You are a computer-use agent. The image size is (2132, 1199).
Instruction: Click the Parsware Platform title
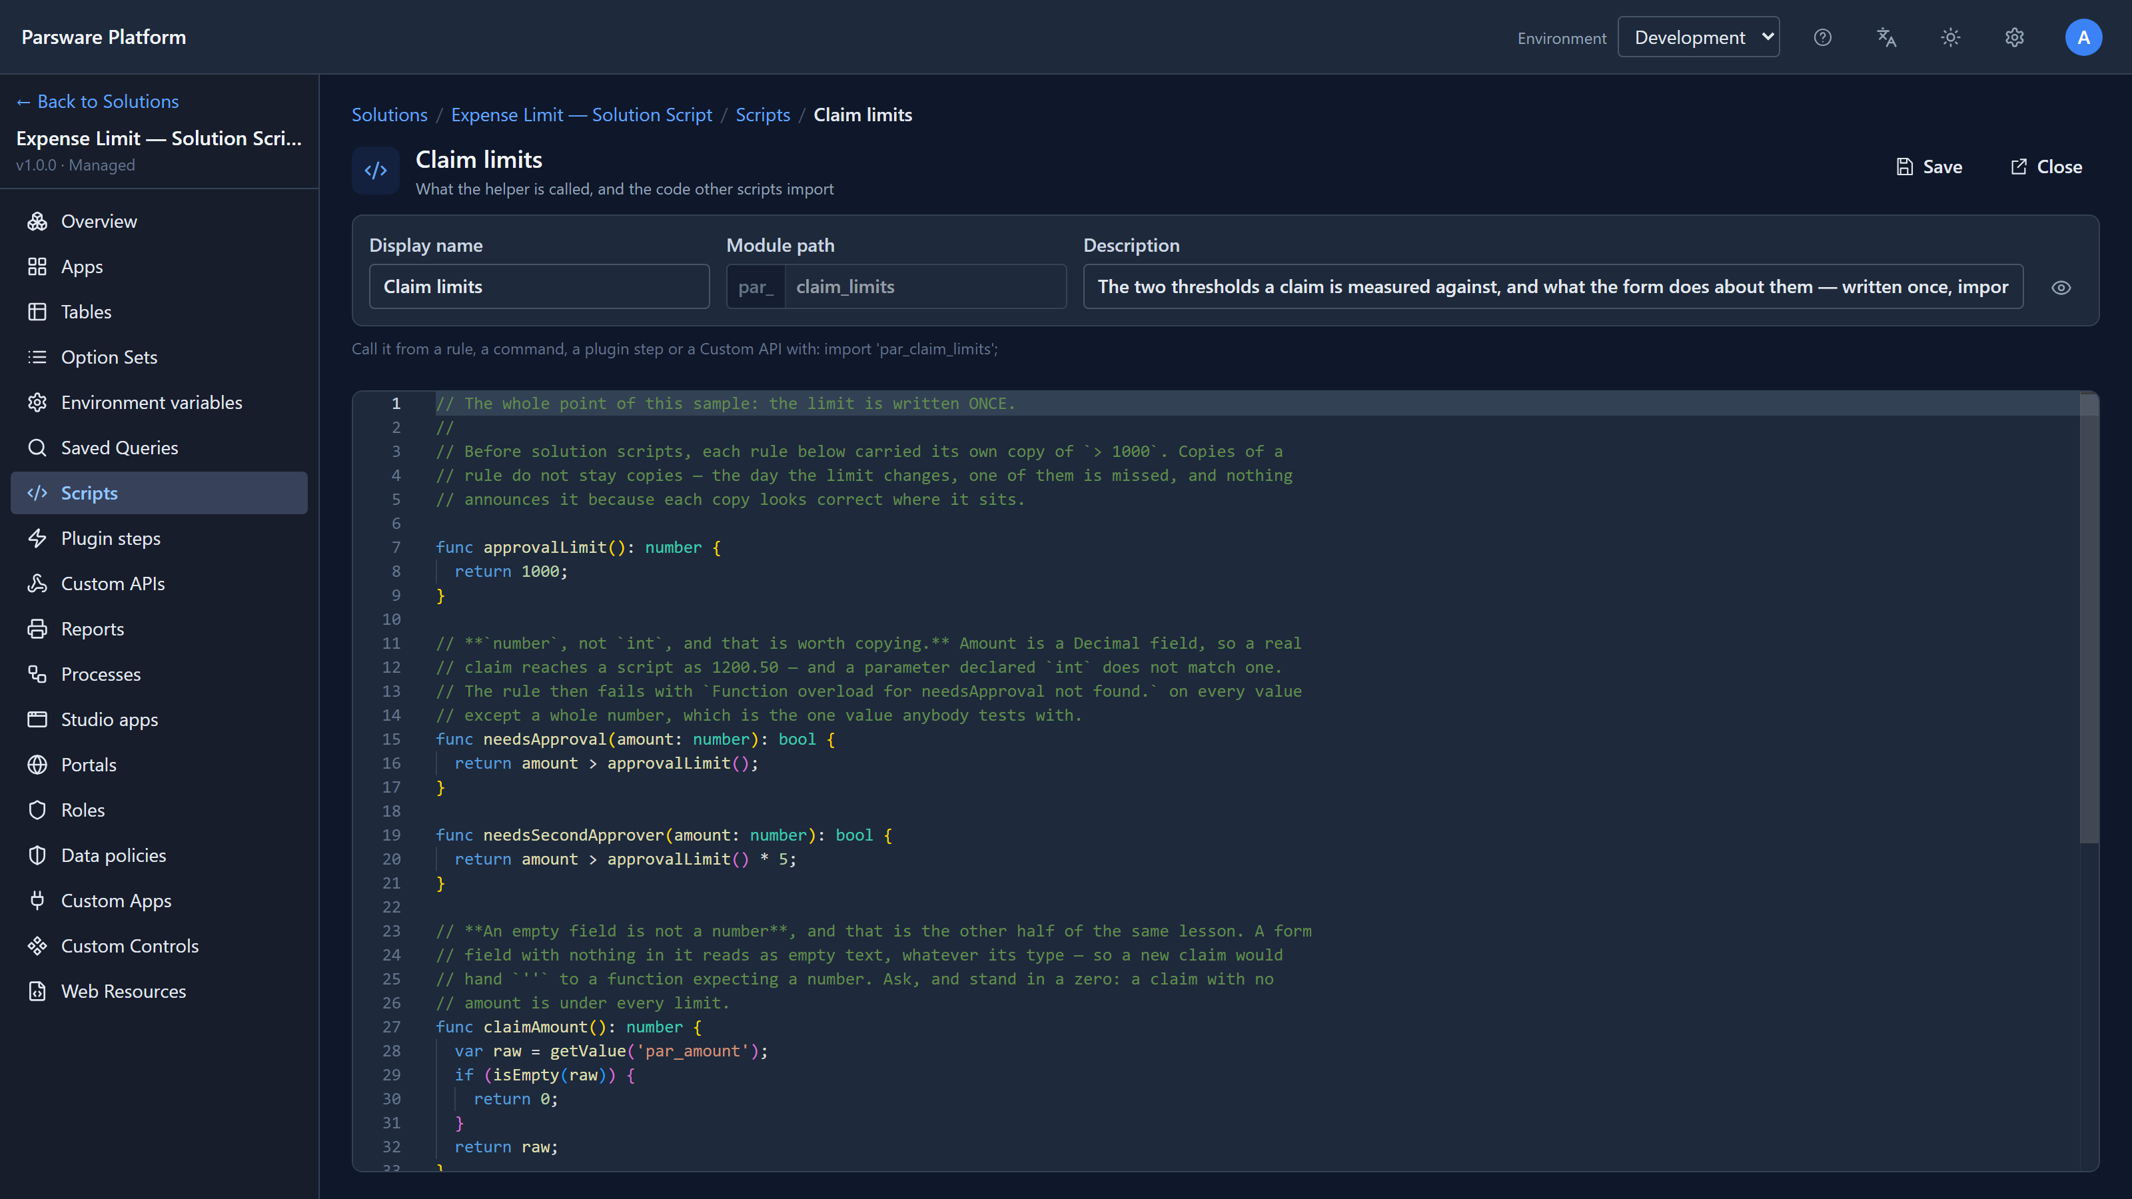(103, 37)
